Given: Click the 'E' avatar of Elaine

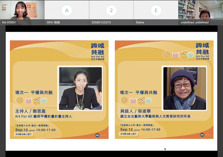Looking at the screenshot, I should pos(156,10).
